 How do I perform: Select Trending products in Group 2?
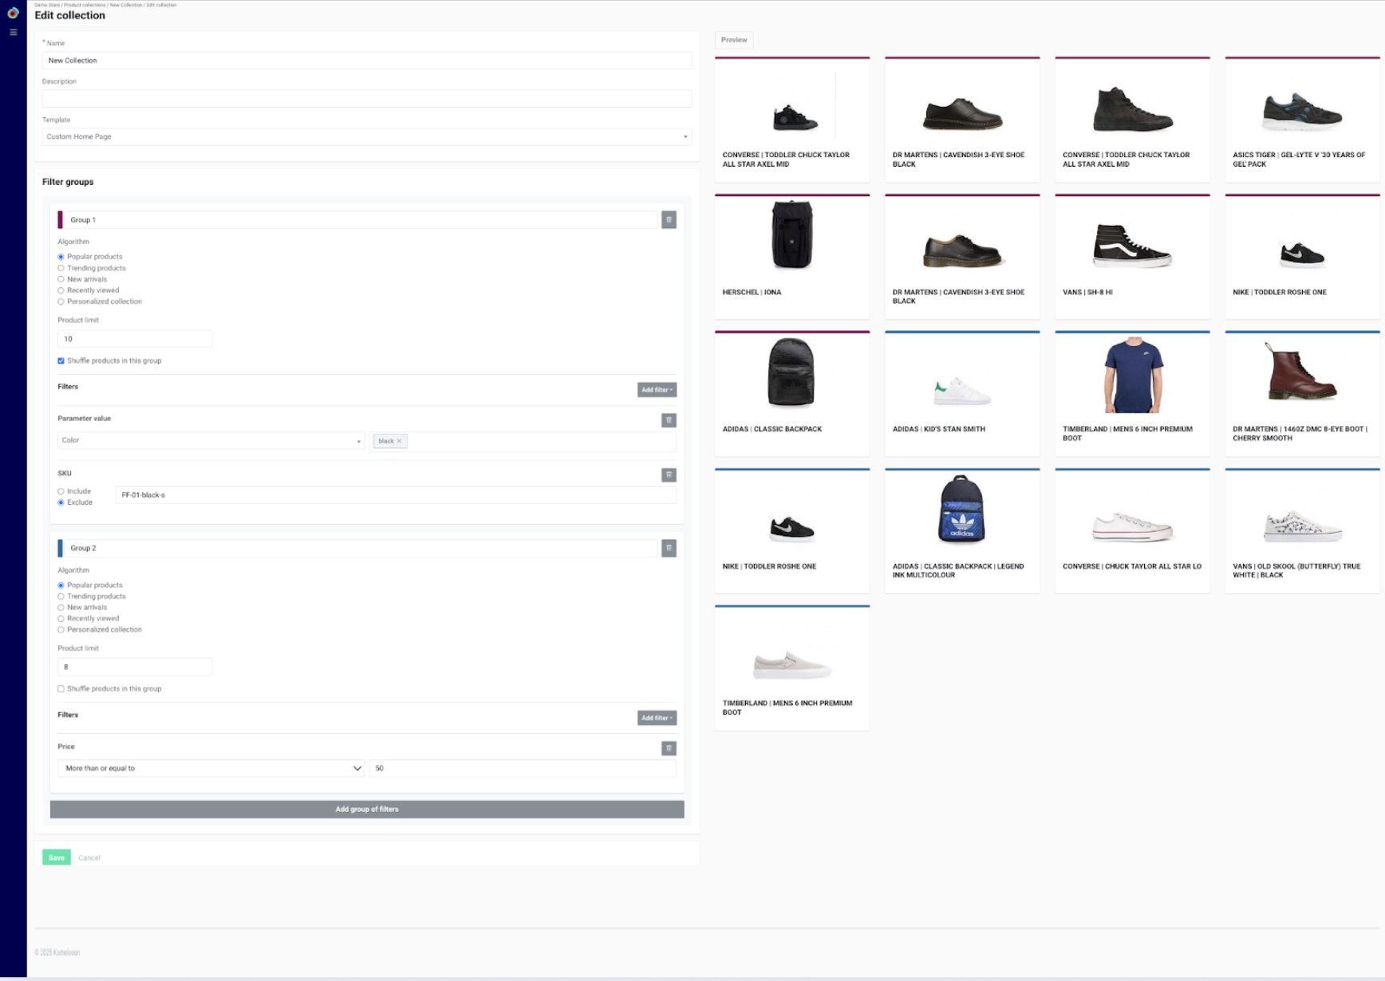61,597
